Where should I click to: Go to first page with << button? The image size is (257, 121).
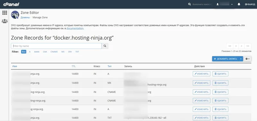click(x=230, y=46)
